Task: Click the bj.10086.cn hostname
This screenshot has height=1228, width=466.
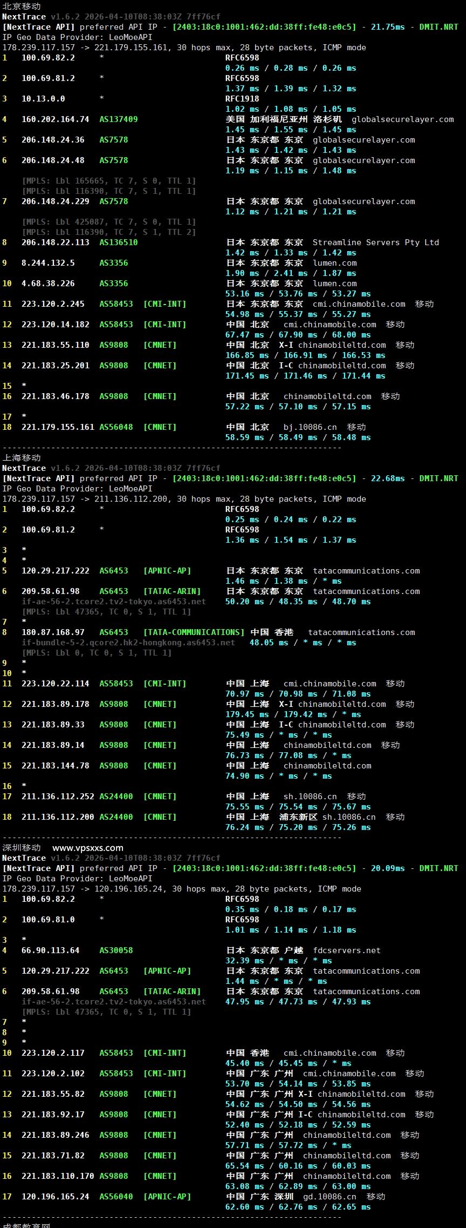Action: (x=310, y=427)
